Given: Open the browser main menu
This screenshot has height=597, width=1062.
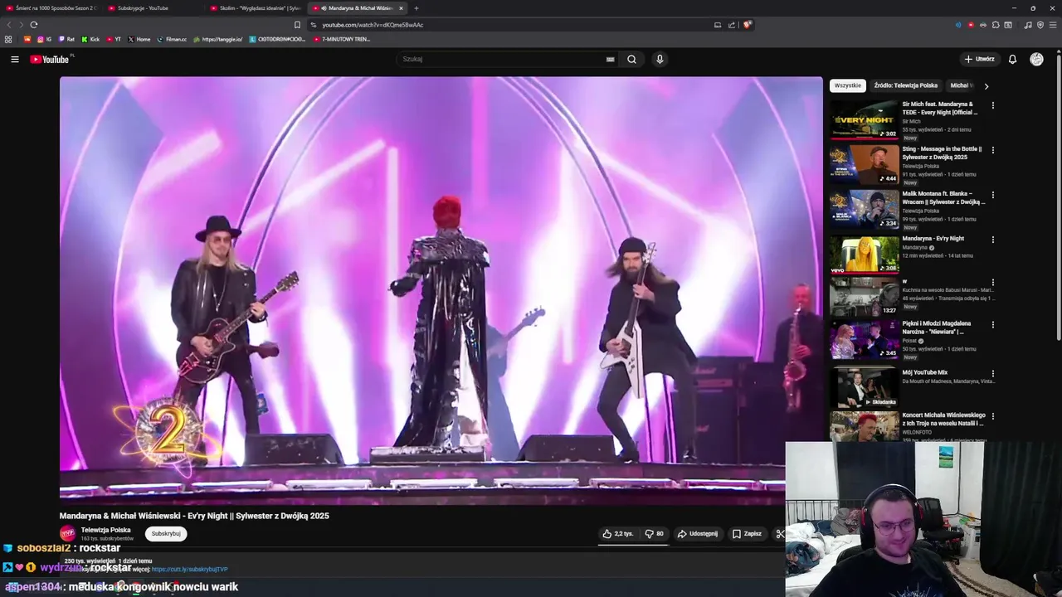Looking at the screenshot, I should (1053, 25).
